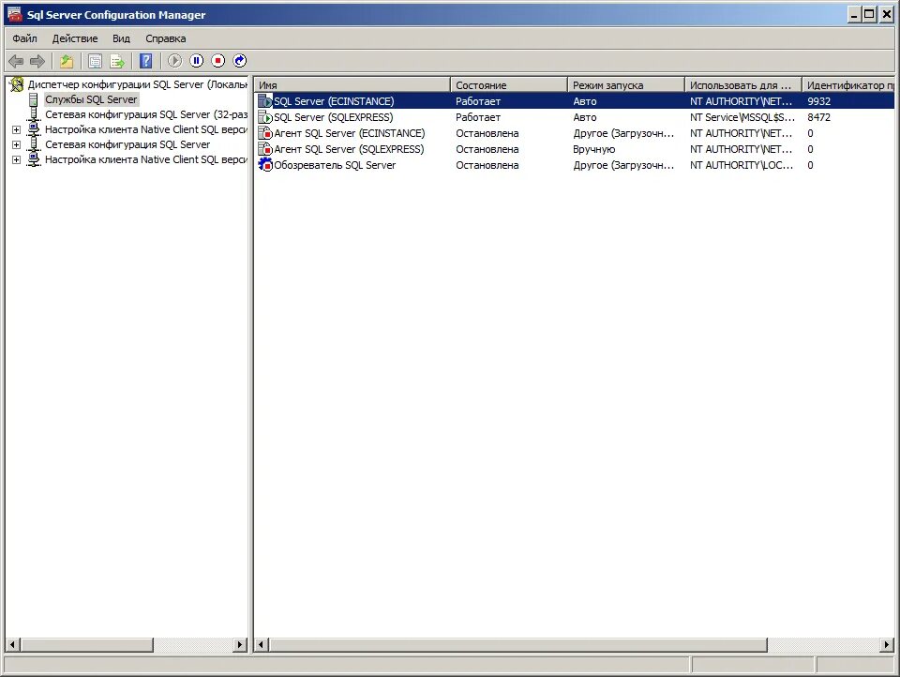Click the tree pane horizontal scrollbar thumb

coord(86,645)
